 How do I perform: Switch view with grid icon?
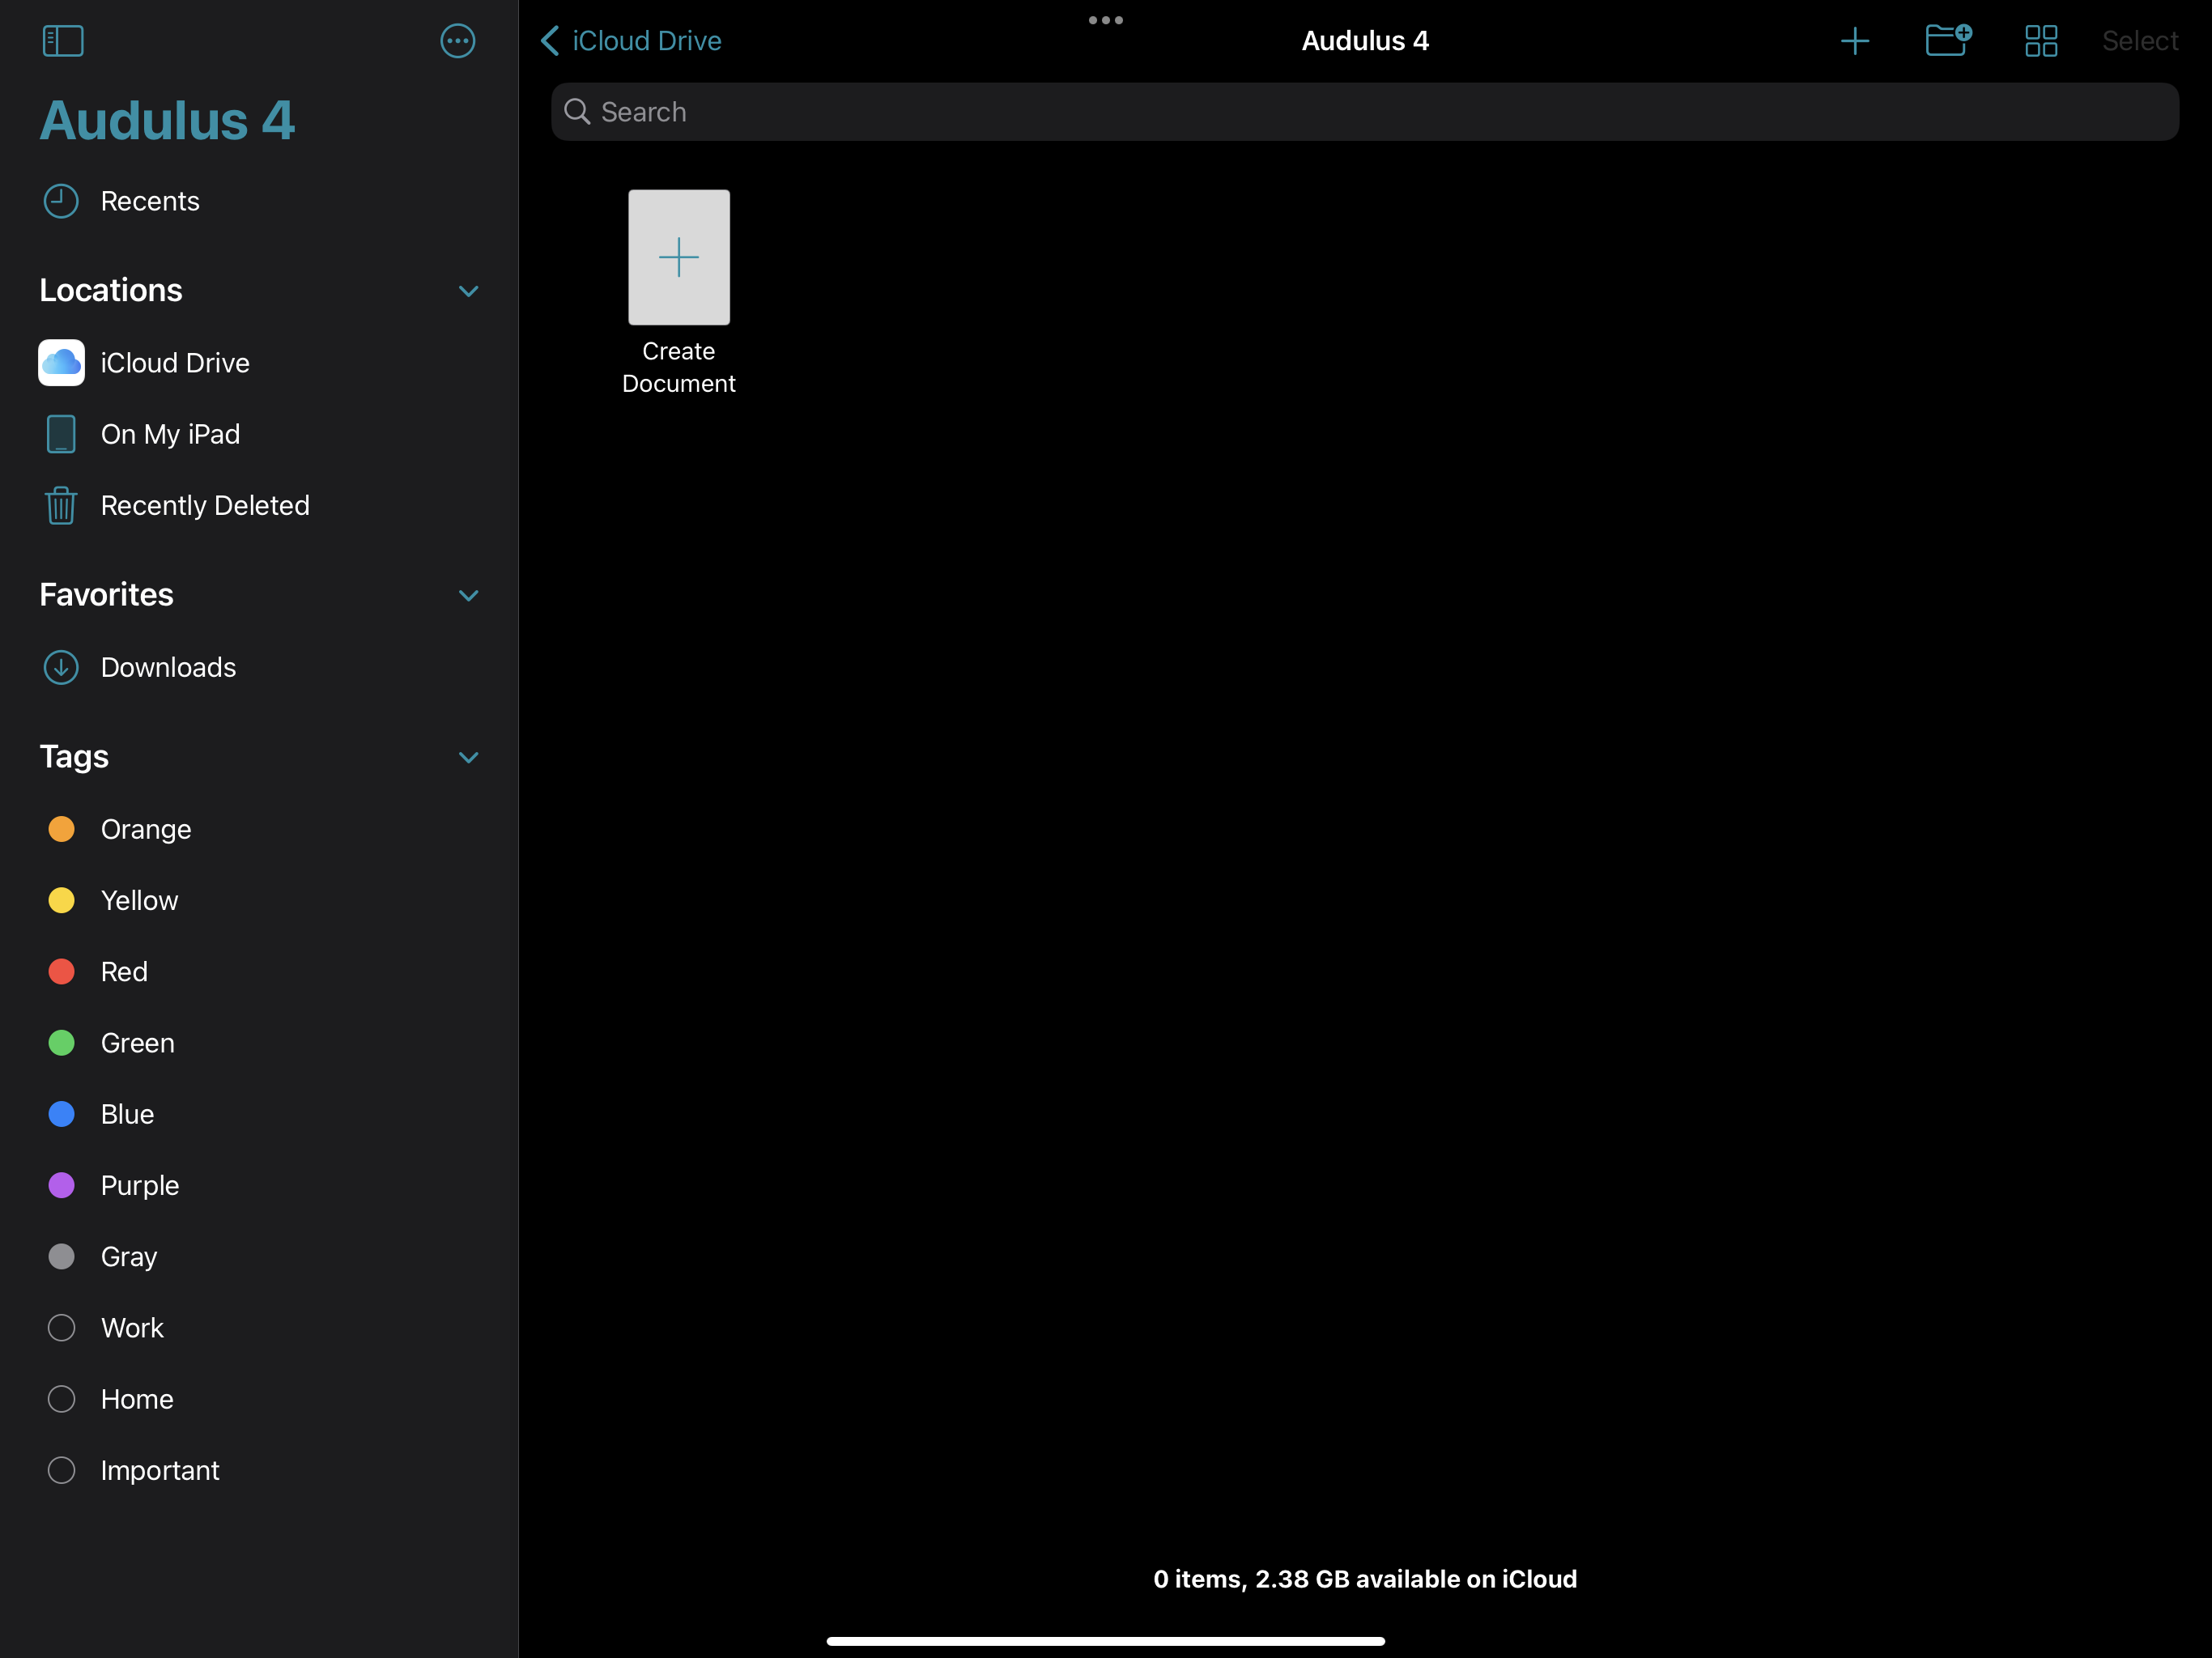pyautogui.click(x=2040, y=41)
